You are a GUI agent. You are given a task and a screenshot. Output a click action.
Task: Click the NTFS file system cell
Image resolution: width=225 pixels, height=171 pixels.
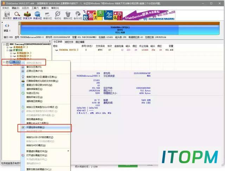100,50
